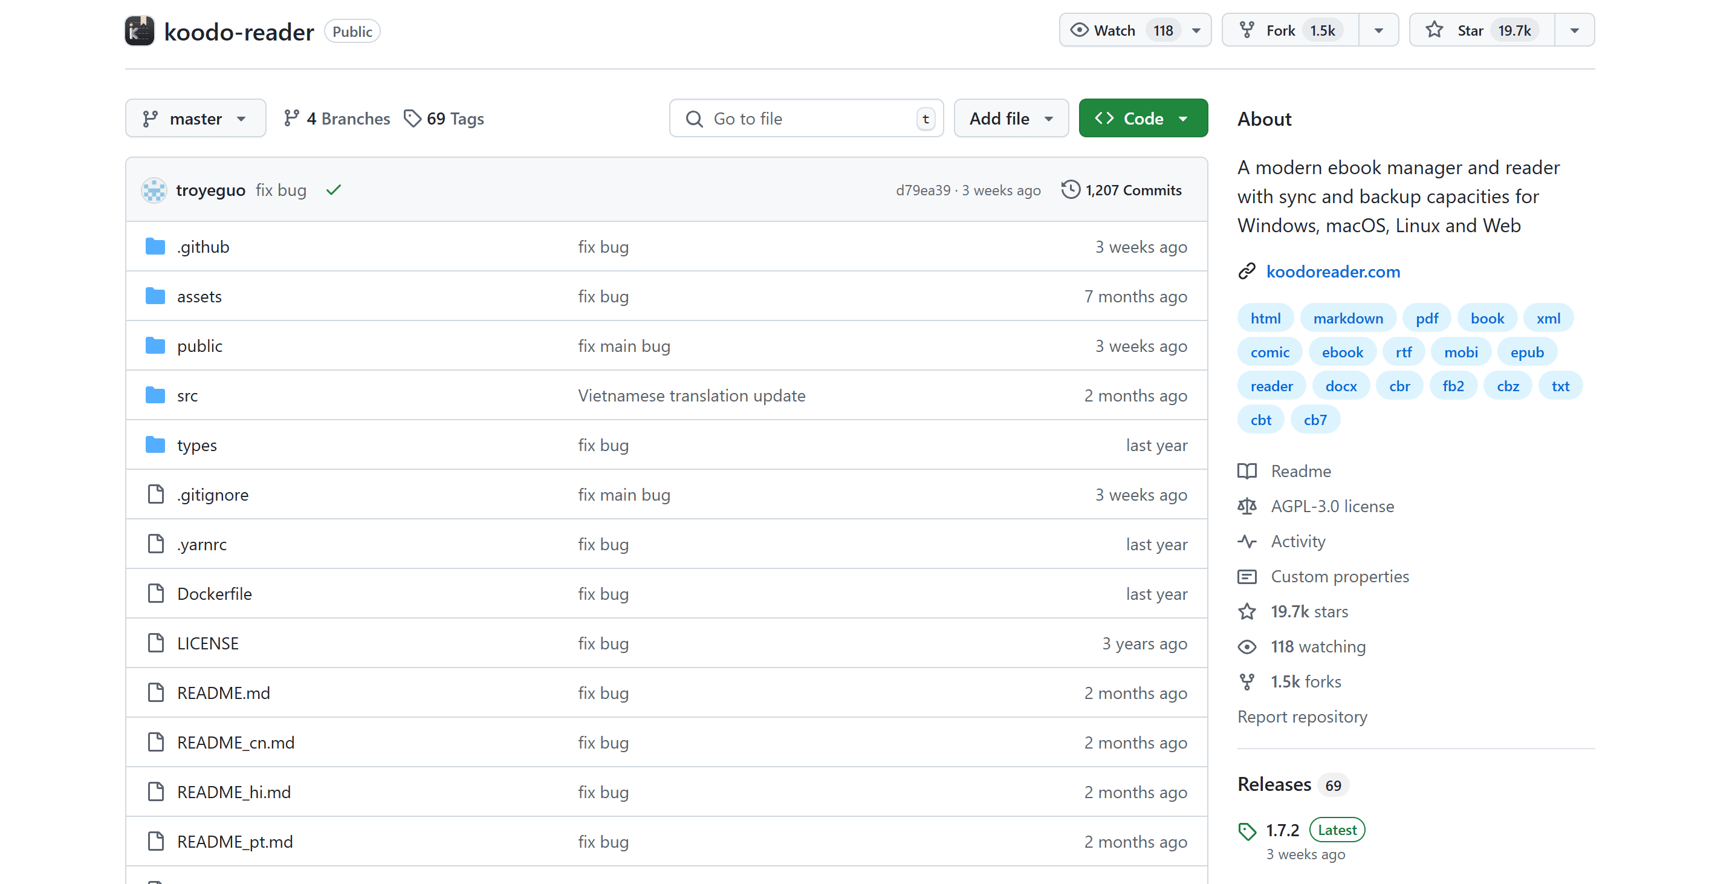
Task: Select the epub topic tag
Action: pos(1526,353)
